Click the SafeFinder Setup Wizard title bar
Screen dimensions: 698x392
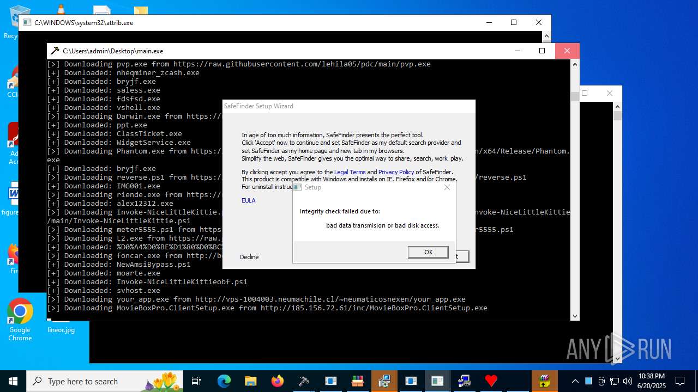click(x=348, y=106)
